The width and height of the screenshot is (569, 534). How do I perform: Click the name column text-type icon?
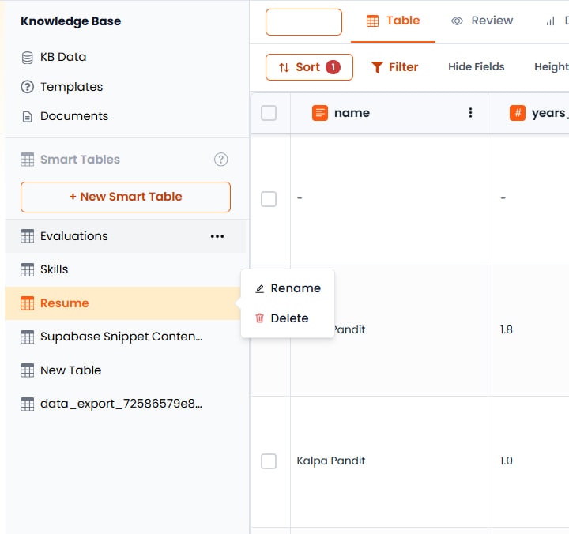[x=320, y=113]
